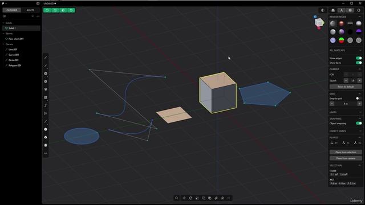Choose the dark grey matcap sphere
This screenshot has width=365, height=205.
(333, 23)
